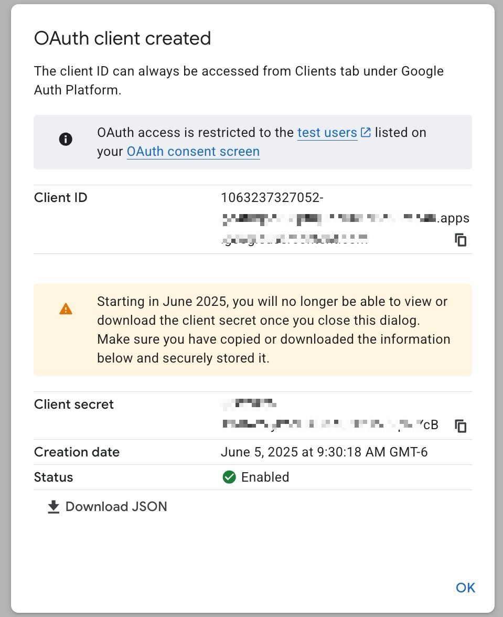Click the blurred client secret value
This screenshot has width=503, height=617.
click(325, 423)
